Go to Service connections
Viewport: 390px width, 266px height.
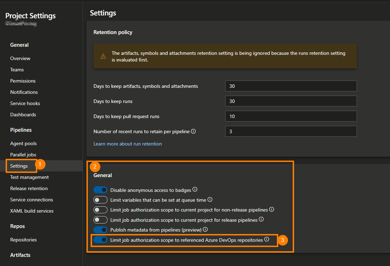coord(32,200)
